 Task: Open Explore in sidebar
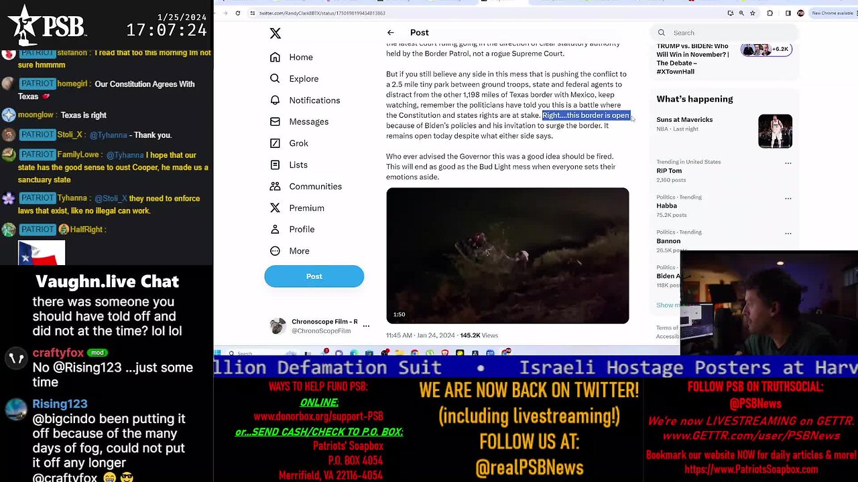tap(294, 79)
